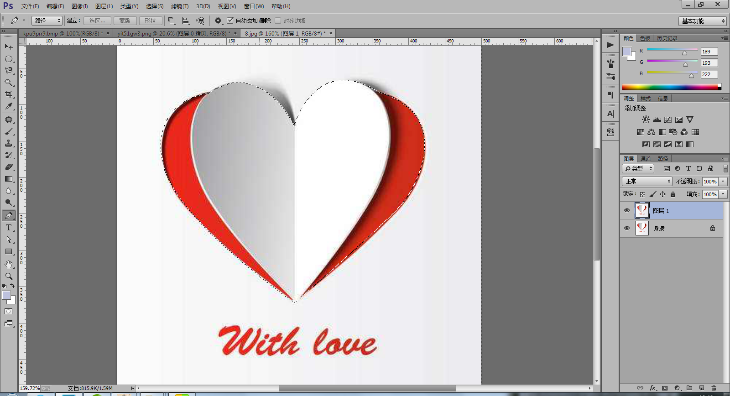
Task: Select the Polygonal Lasso tool
Action: [x=9, y=71]
